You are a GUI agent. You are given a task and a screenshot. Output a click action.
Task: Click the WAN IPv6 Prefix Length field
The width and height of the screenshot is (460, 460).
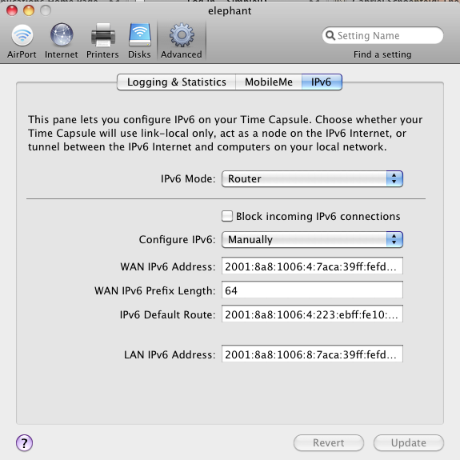[312, 290]
